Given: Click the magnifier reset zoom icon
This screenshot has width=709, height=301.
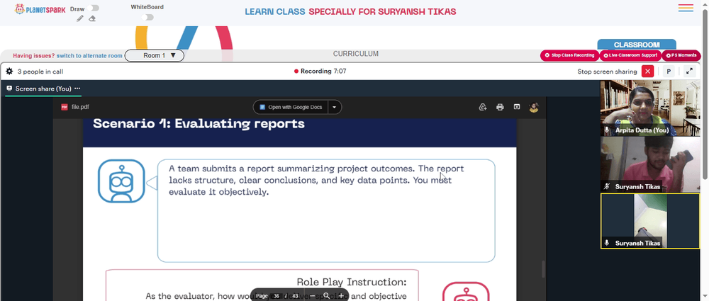Looking at the screenshot, I should click(x=326, y=296).
